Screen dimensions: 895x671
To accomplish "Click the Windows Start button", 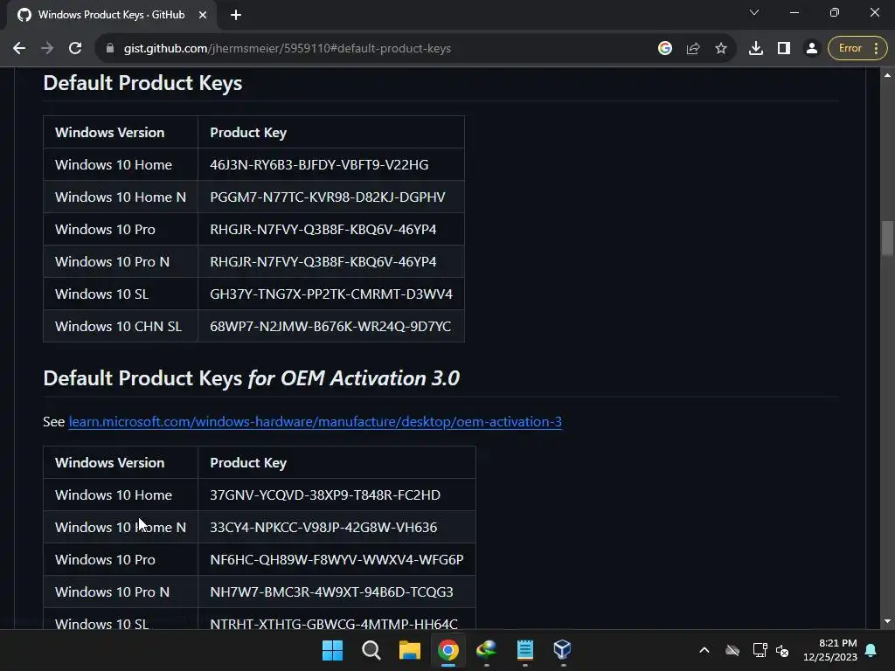I will 332,650.
